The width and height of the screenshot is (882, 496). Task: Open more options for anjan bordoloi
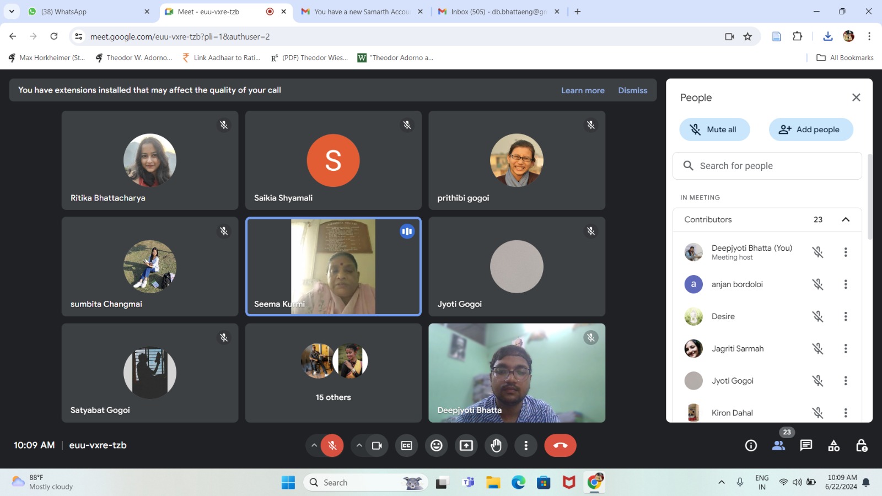[846, 284]
